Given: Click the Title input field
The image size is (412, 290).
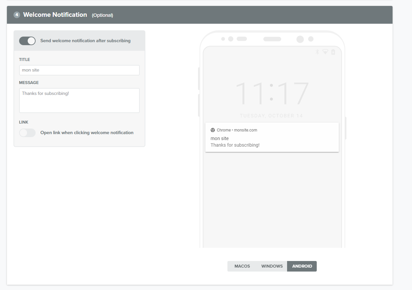Looking at the screenshot, I should 79,70.
